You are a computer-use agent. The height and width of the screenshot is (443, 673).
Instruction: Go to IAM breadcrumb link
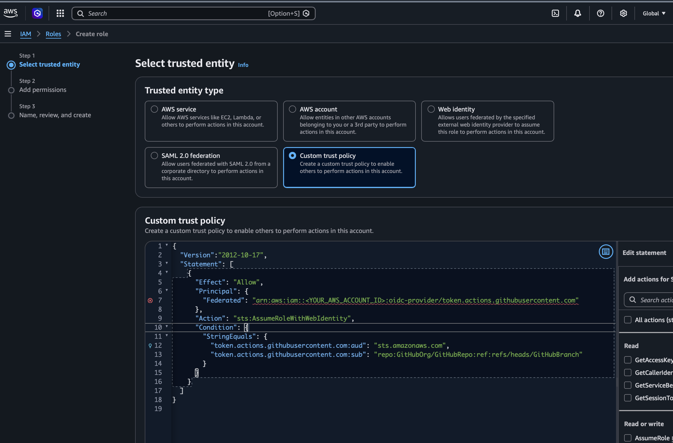coord(26,34)
